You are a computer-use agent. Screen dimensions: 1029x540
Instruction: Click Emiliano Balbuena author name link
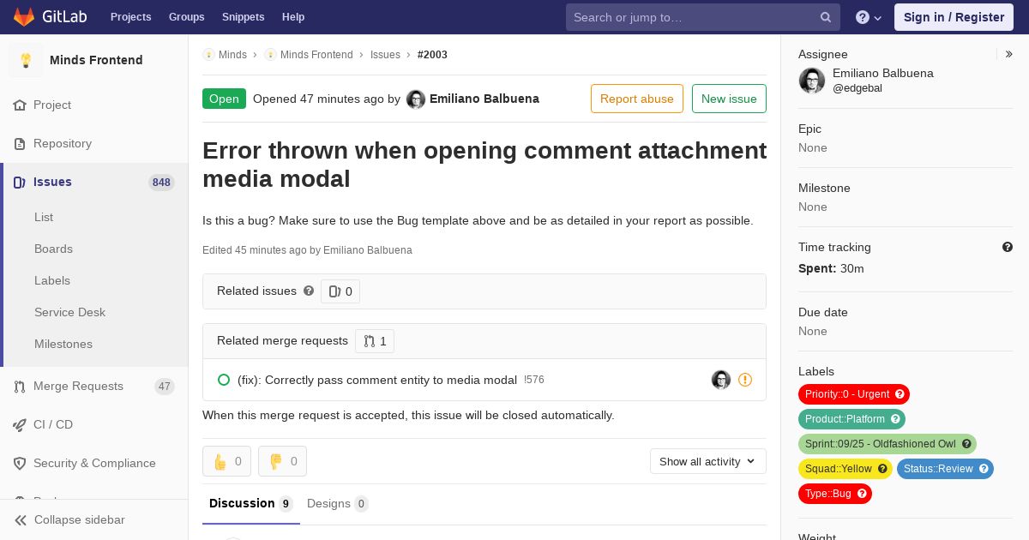coord(484,99)
